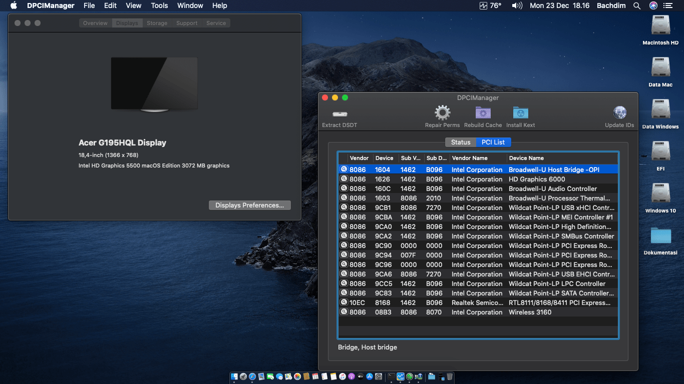Sort by the Device Name column header
The height and width of the screenshot is (384, 684).
pyautogui.click(x=526, y=158)
